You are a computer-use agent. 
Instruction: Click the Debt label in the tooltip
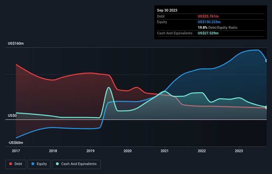(161, 16)
